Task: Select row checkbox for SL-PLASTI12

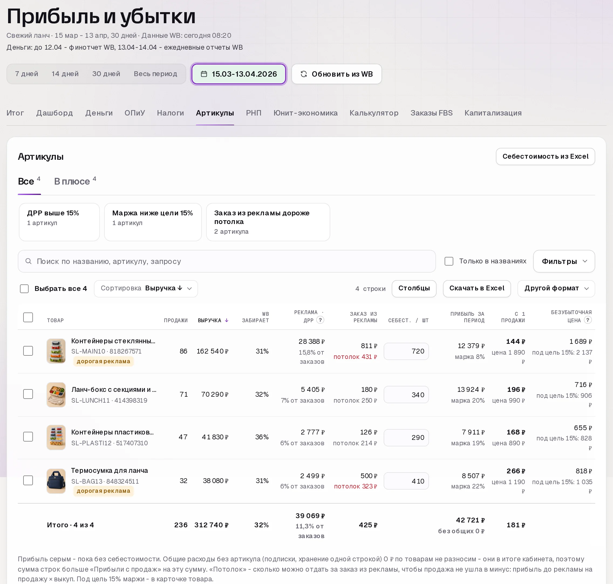Action: tap(28, 437)
